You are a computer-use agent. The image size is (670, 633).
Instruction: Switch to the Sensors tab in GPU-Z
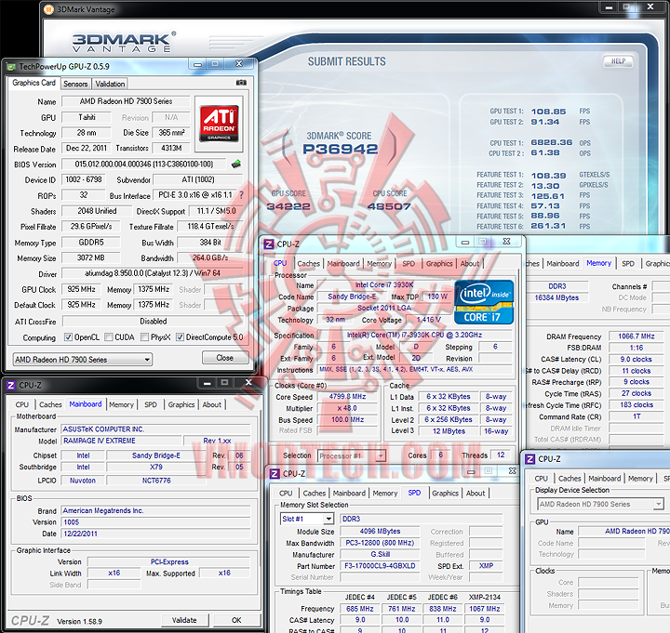[x=75, y=84]
